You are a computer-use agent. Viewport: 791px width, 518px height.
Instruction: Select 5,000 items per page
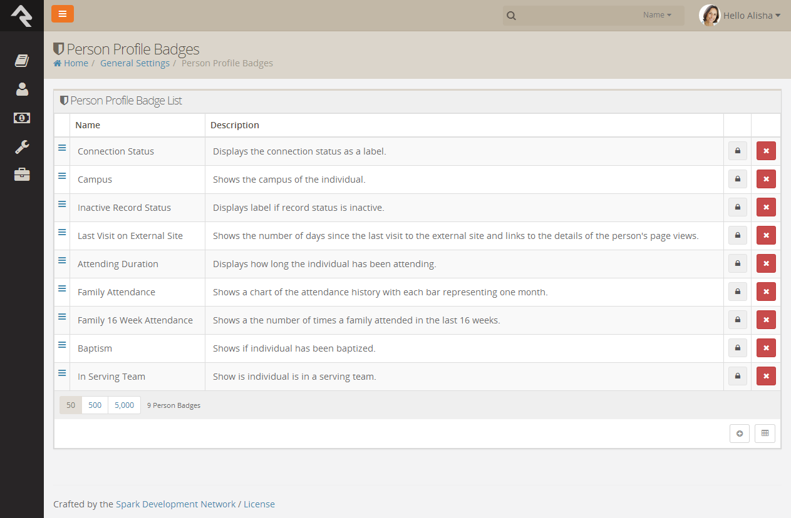[x=124, y=405]
